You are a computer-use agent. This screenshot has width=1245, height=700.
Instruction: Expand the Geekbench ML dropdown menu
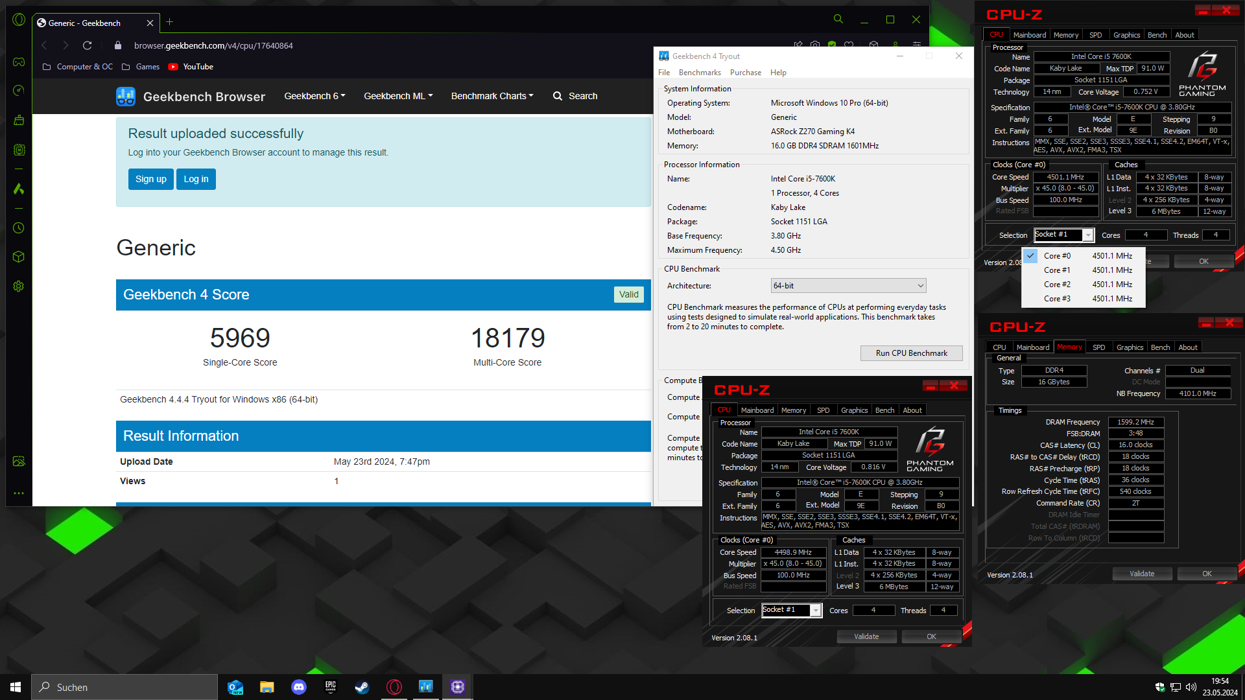tap(398, 96)
